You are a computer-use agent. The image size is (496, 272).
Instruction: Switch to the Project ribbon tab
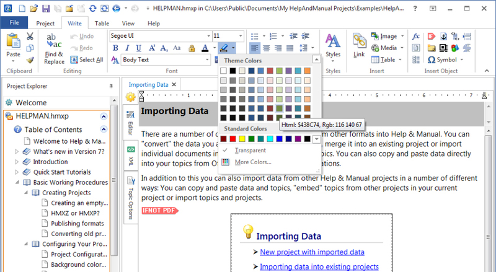tap(45, 23)
